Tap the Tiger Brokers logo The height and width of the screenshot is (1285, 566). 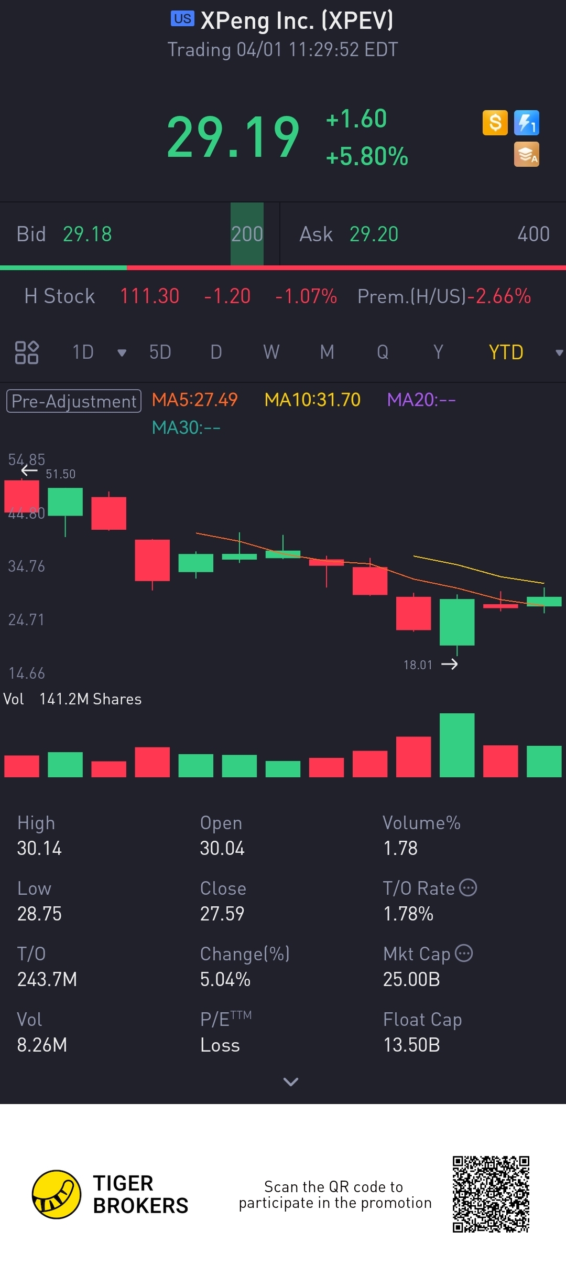coord(110,1194)
